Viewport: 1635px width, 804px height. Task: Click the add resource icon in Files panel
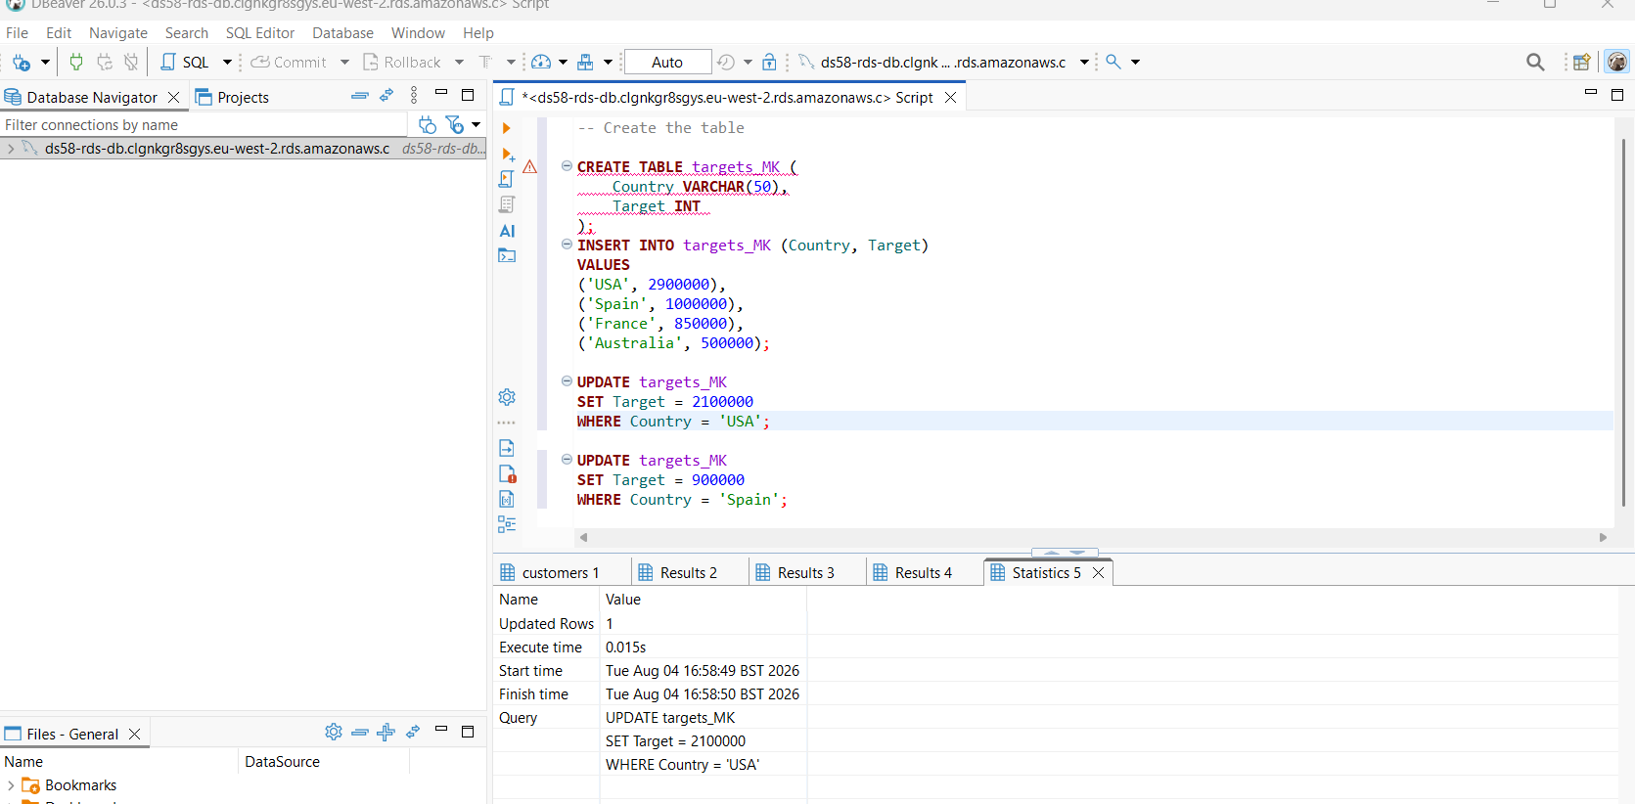coord(386,732)
